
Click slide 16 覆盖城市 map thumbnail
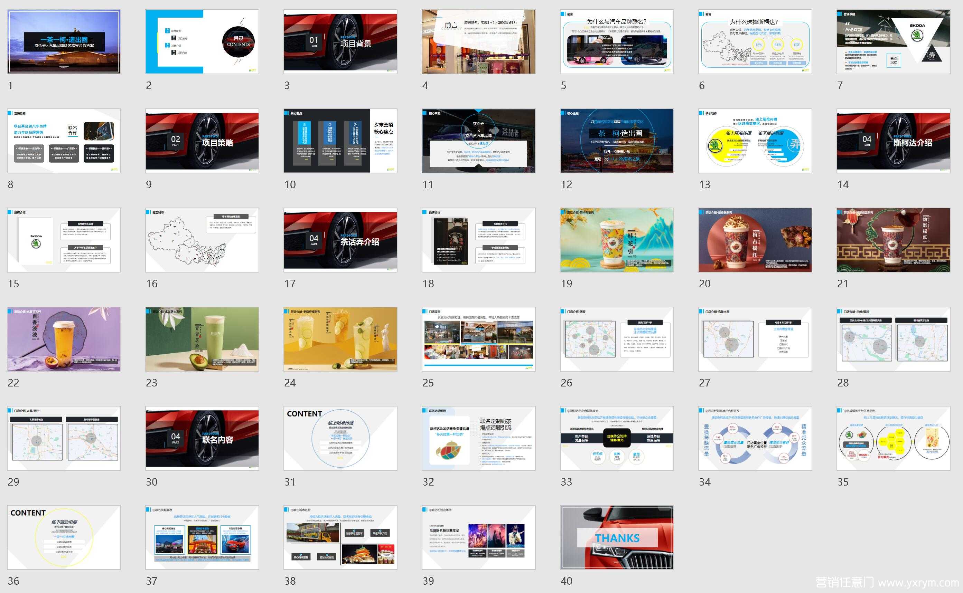pos(202,240)
